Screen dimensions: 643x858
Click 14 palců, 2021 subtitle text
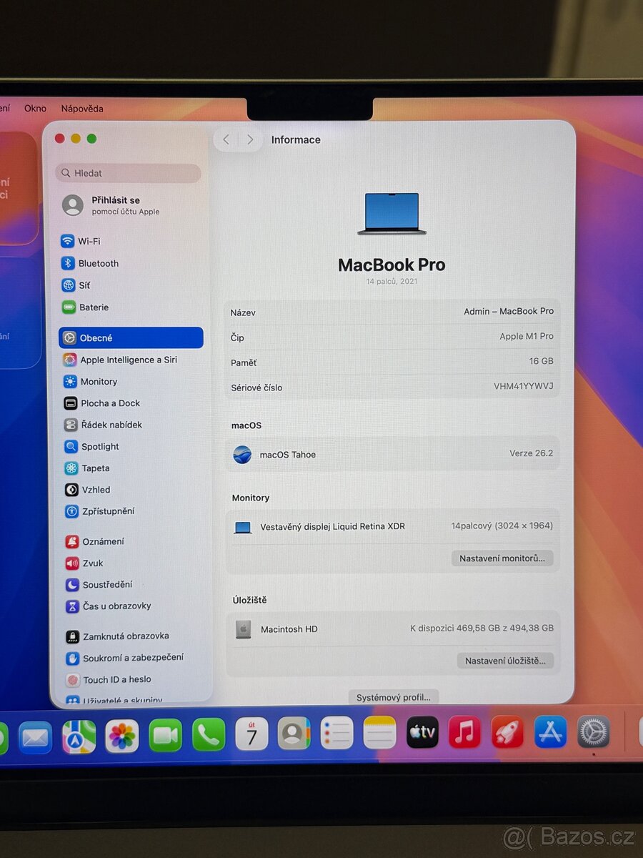click(392, 282)
